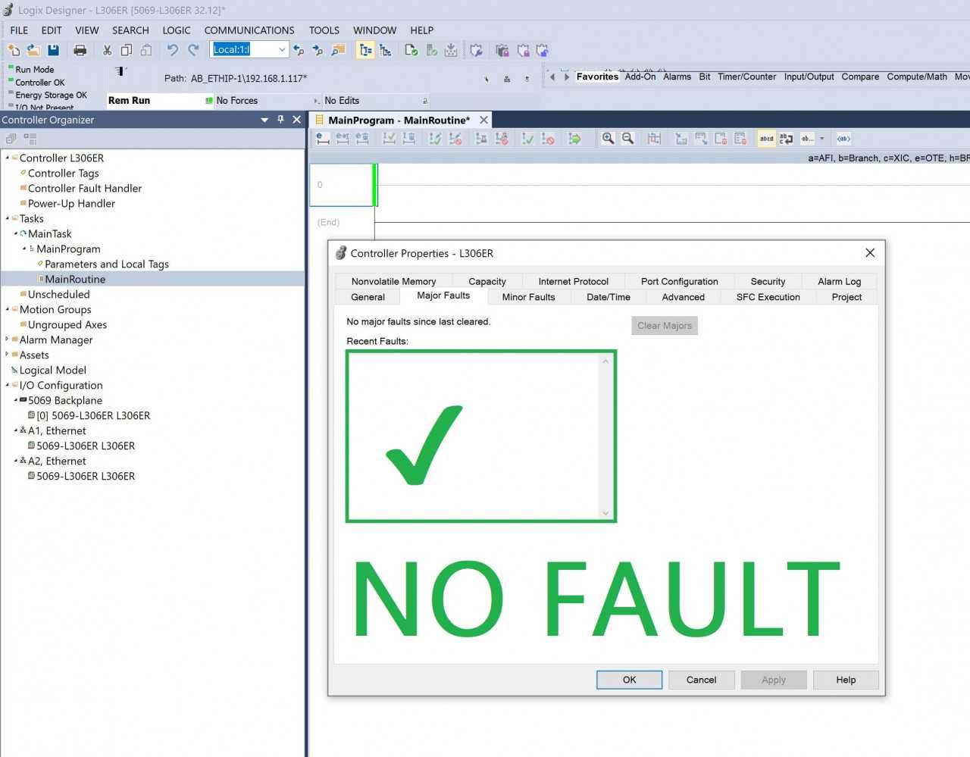Switch to the General tab
Screen dimensions: 970x757
point(368,297)
